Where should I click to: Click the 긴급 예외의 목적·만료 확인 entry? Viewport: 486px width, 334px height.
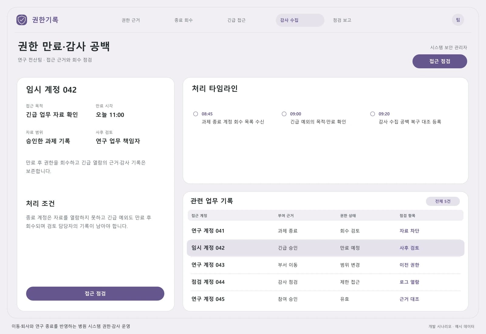(x=318, y=122)
